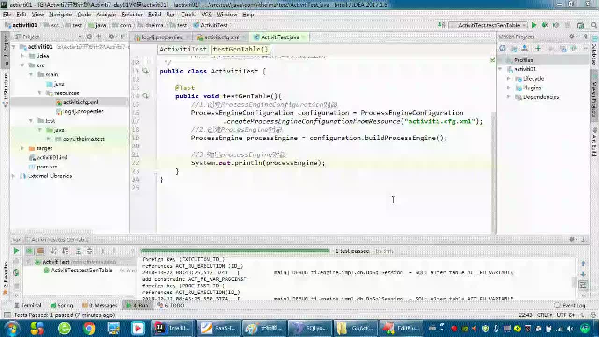
Task: Open Project panel settings gear
Action: pos(111,37)
